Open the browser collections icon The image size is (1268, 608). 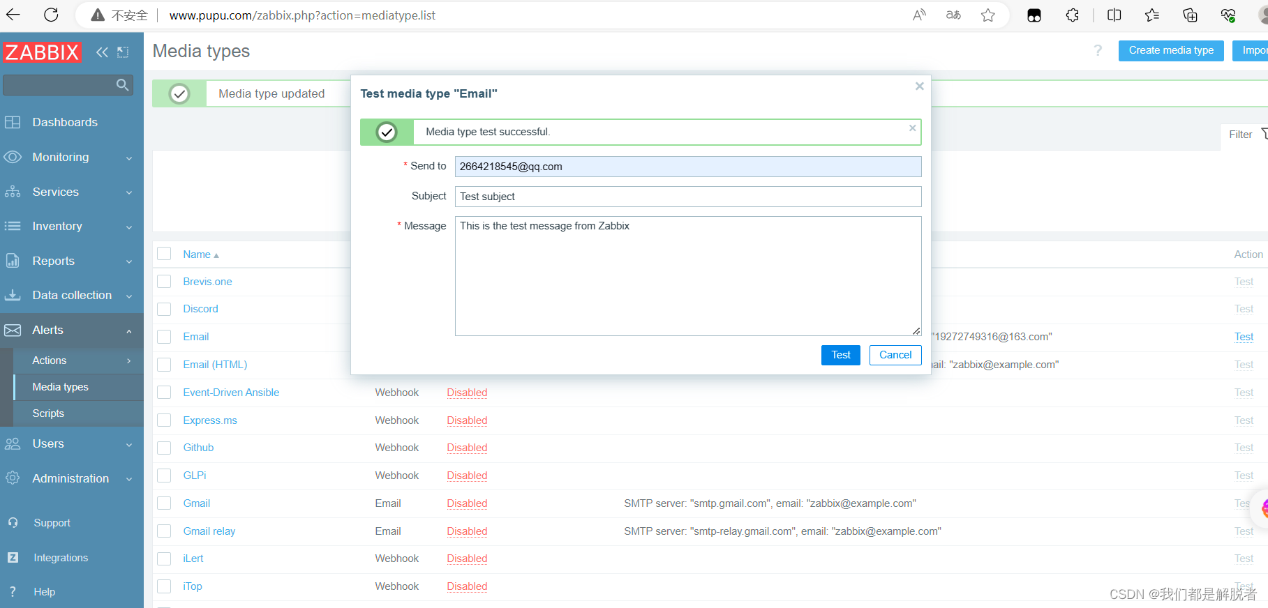(1190, 15)
